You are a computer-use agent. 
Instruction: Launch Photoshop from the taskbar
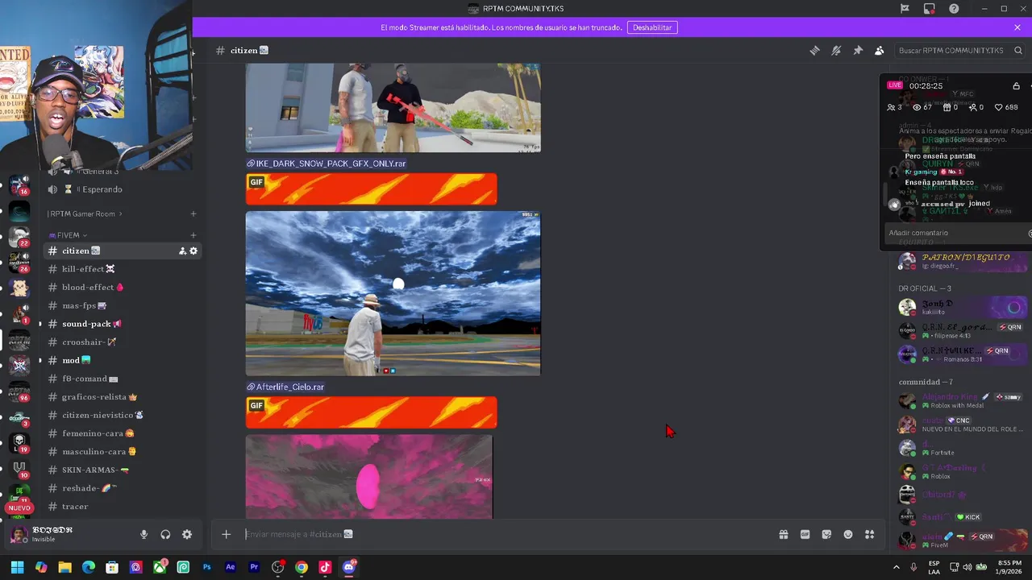(207, 567)
